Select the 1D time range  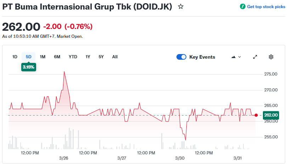(15, 57)
